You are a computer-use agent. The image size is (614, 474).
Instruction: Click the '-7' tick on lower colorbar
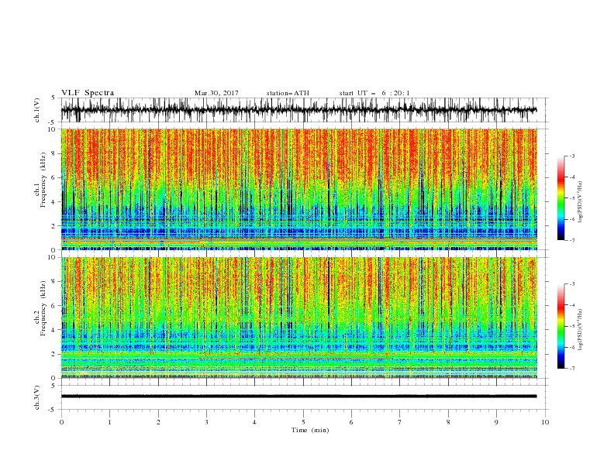(x=572, y=369)
